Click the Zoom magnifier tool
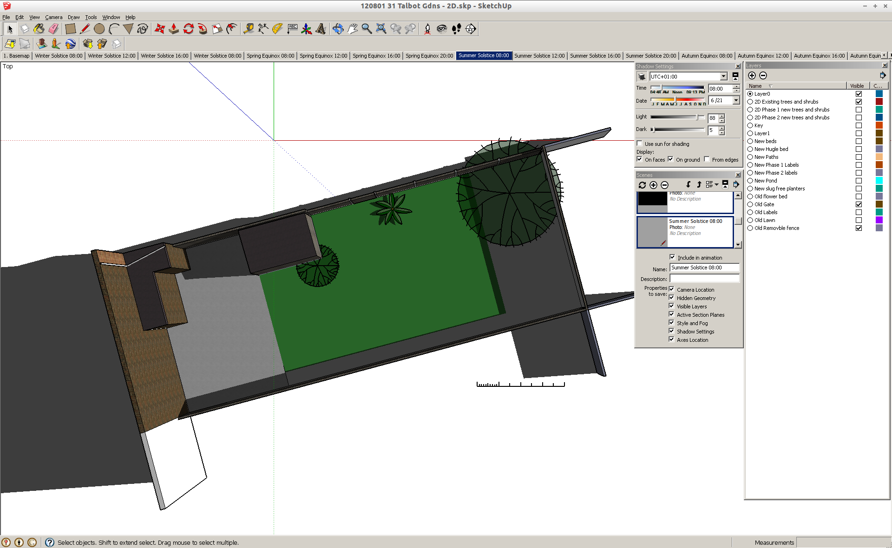The width and height of the screenshot is (892, 548). click(x=367, y=29)
